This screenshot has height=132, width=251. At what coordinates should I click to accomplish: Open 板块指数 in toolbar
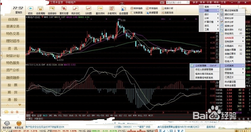pyautogui.click(x=137, y=8)
